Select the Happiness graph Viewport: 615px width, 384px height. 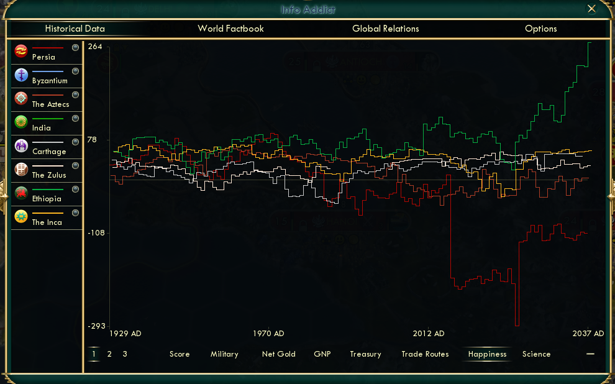(x=487, y=354)
